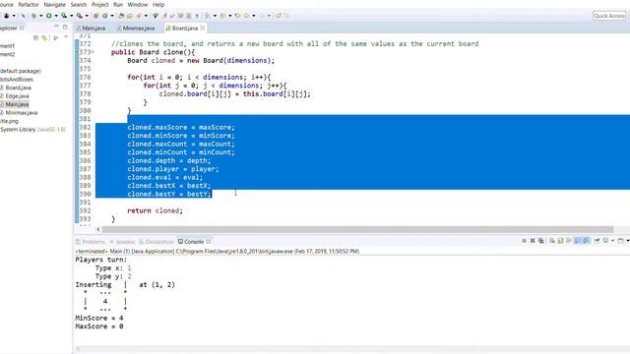Click the 'MaxScore = 0' console line
The height and width of the screenshot is (354, 630).
pos(99,326)
